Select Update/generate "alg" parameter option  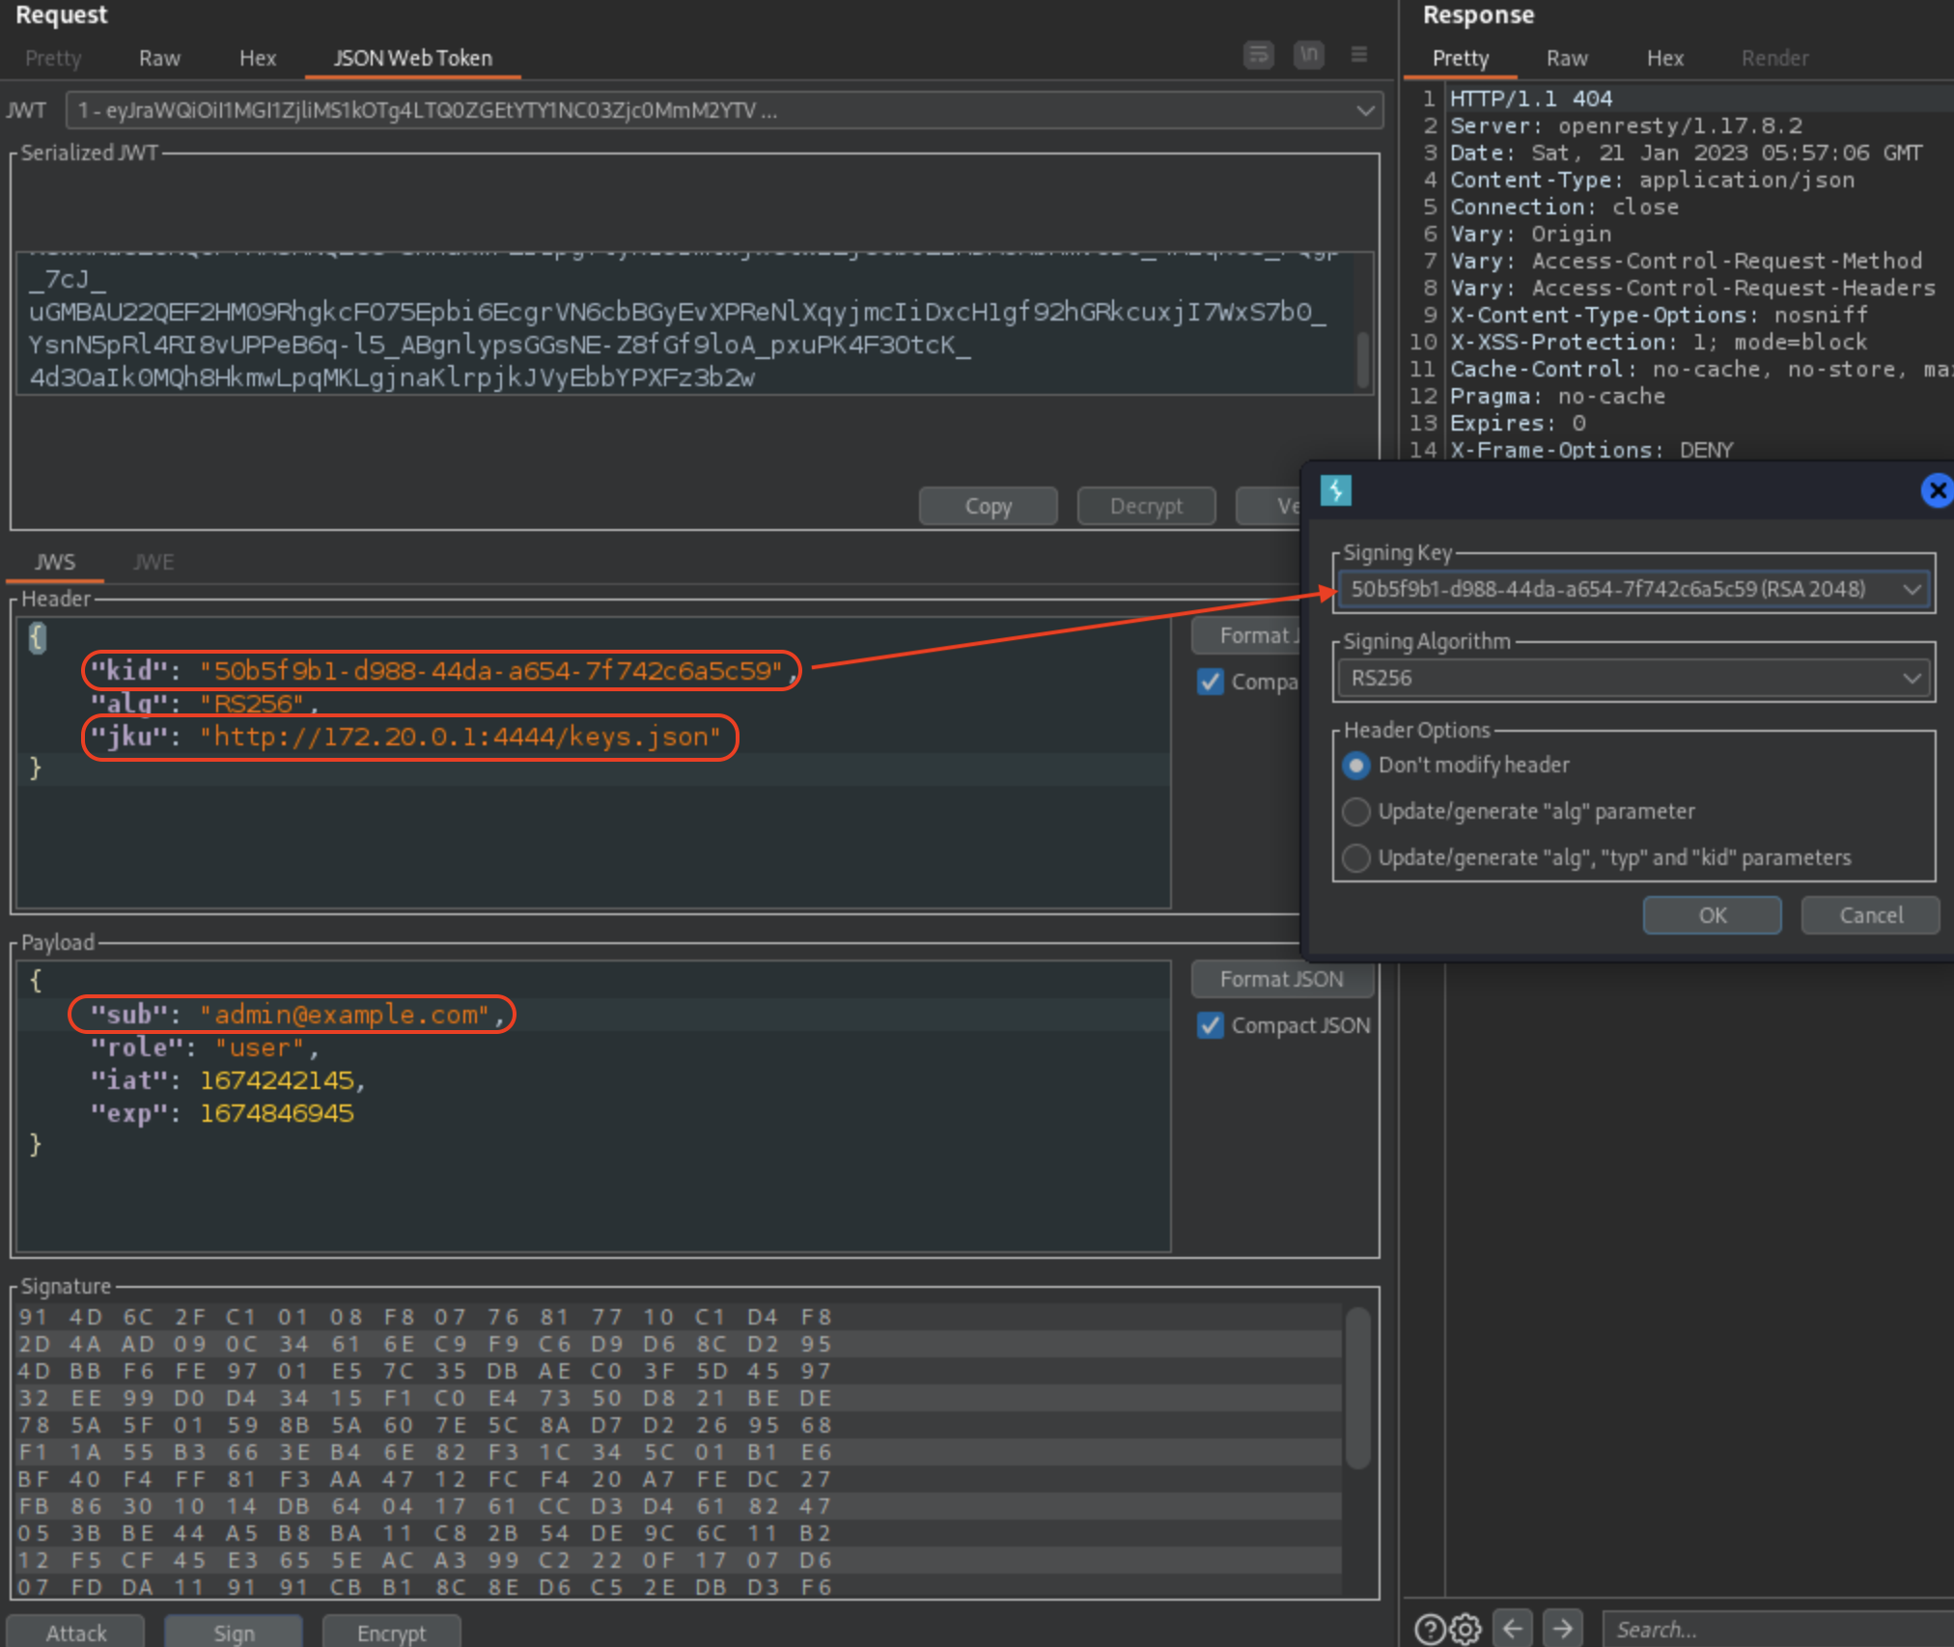pyautogui.click(x=1356, y=812)
